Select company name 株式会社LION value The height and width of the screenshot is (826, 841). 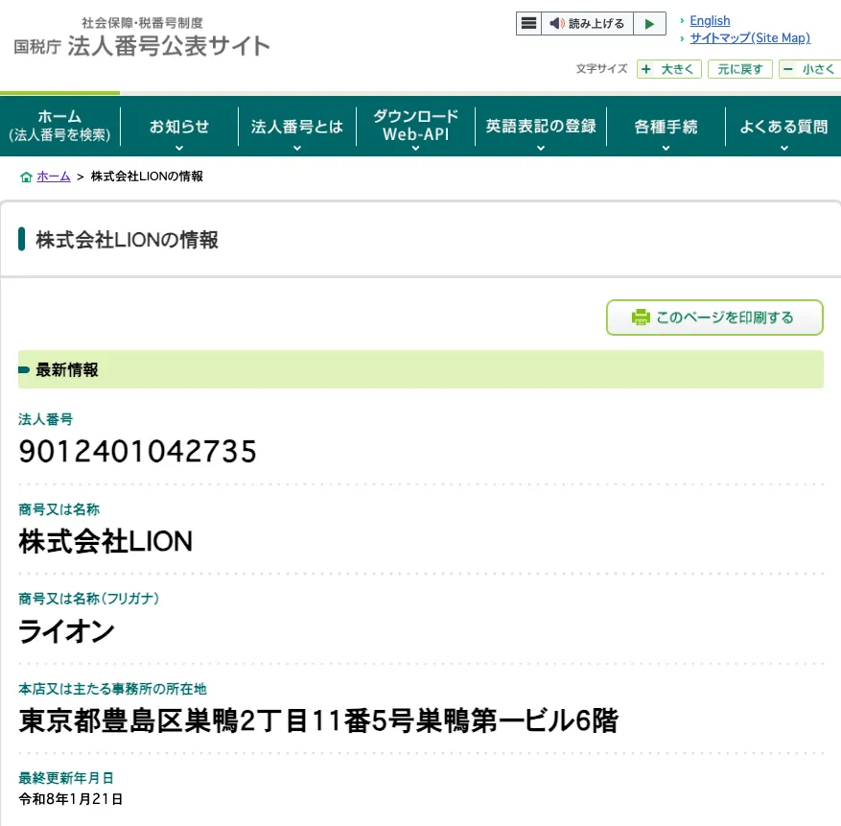(105, 541)
